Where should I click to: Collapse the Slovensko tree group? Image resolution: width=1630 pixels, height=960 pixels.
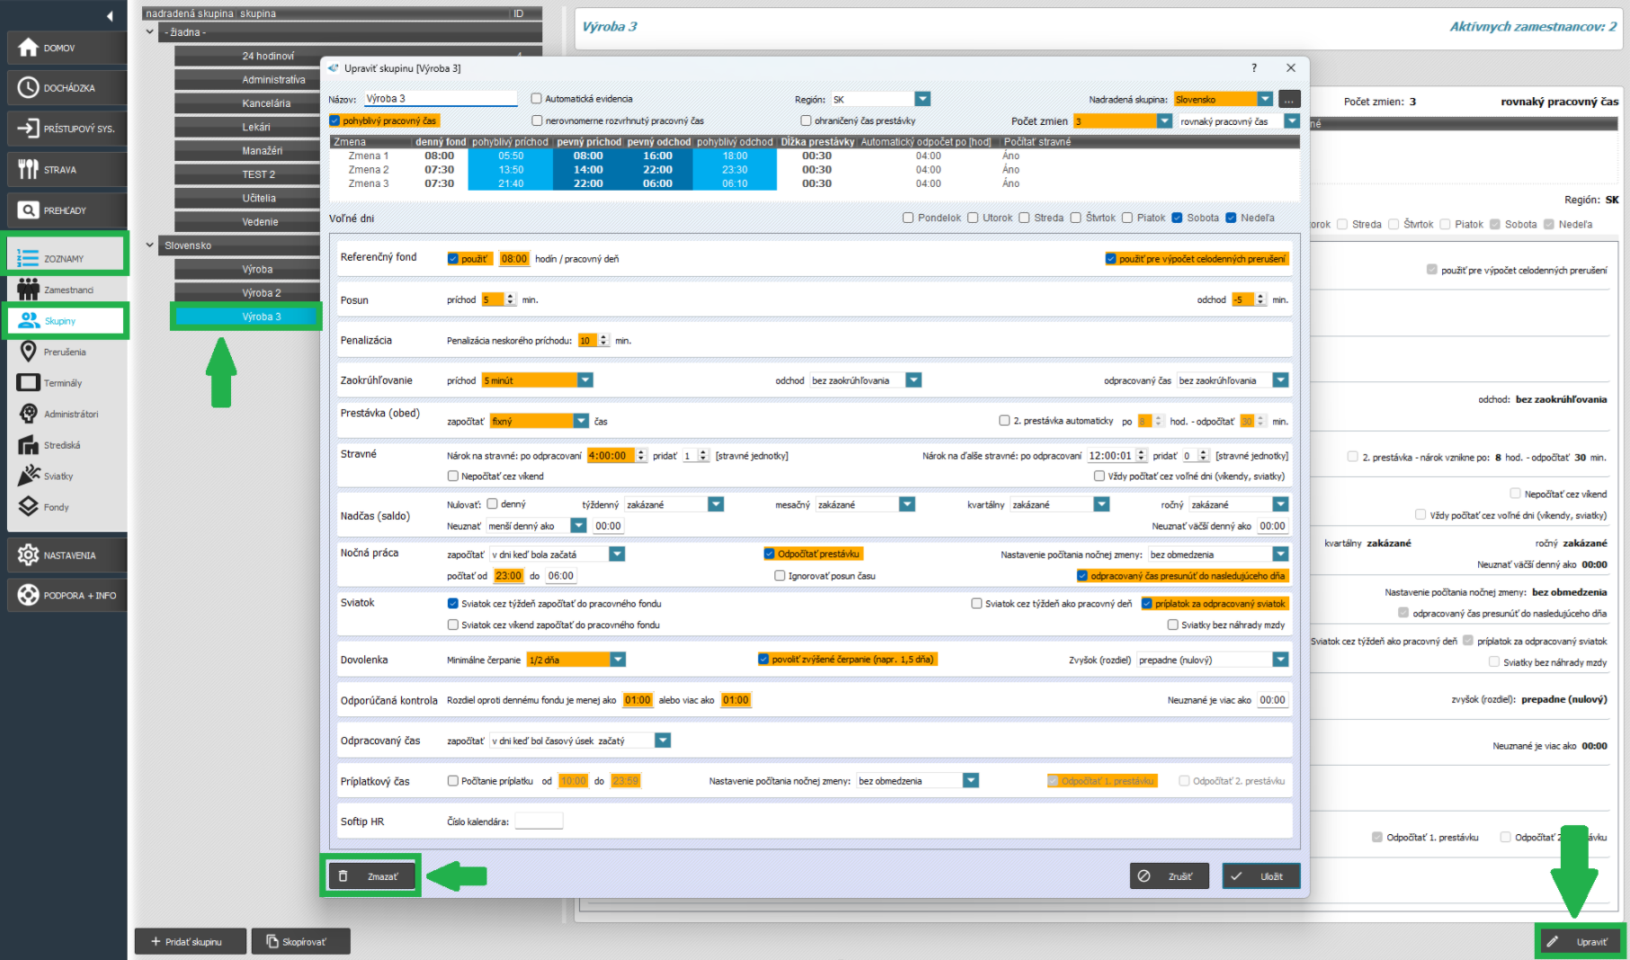(150, 245)
